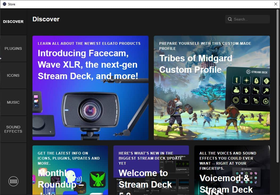Open the Introducing Facecam, Wave XLR article card
Screen dimensions: 280x195
click(90, 88)
